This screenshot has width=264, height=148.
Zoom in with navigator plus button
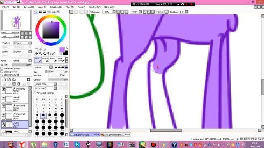tap(26, 33)
